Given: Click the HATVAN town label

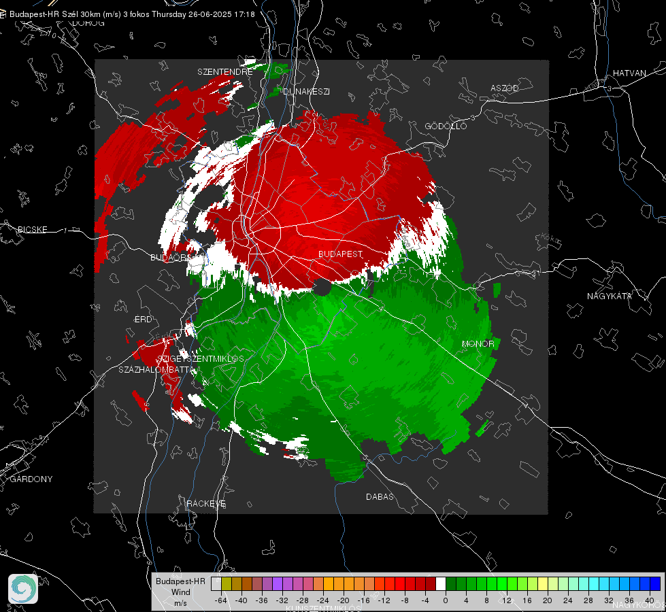Looking at the screenshot, I should click(629, 73).
